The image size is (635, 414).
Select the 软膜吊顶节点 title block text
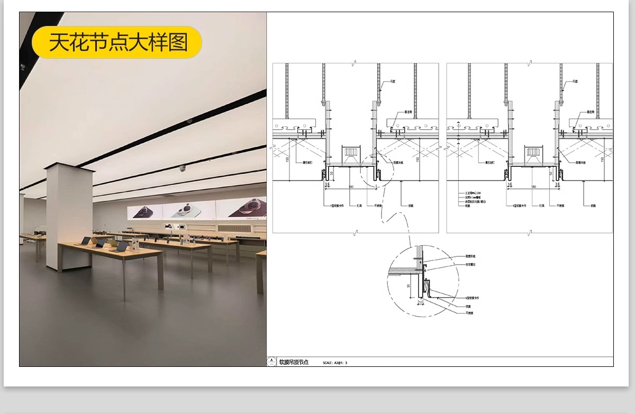coord(295,361)
